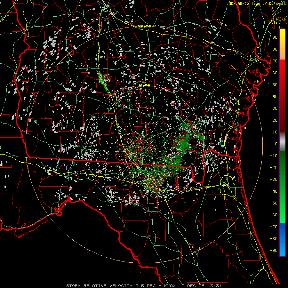Click the 80 value on the velocity scale
Image resolution: width=288 pixels, height=288 pixels.
pos(275,49)
